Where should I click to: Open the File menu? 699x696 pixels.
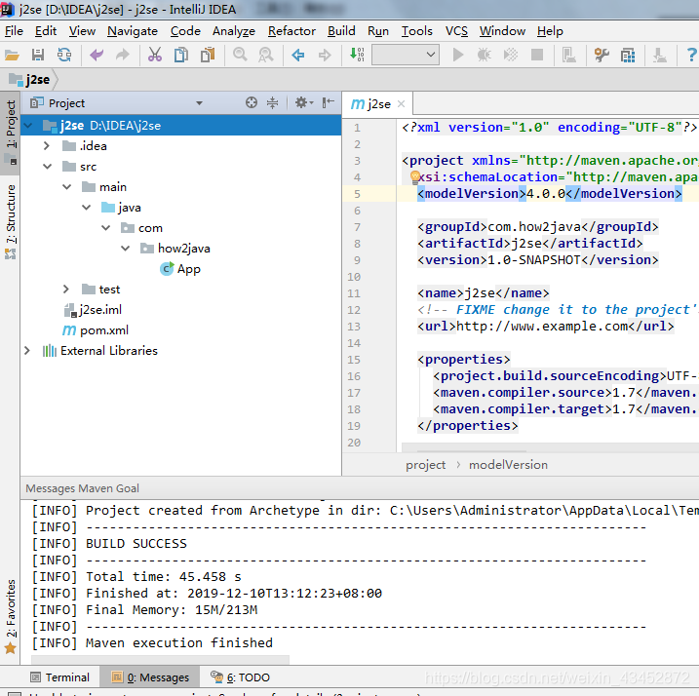point(14,31)
